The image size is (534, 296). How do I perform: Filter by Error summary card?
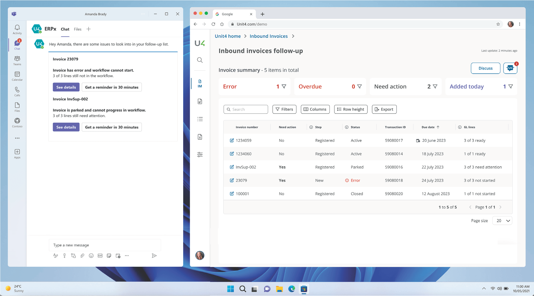(254, 86)
